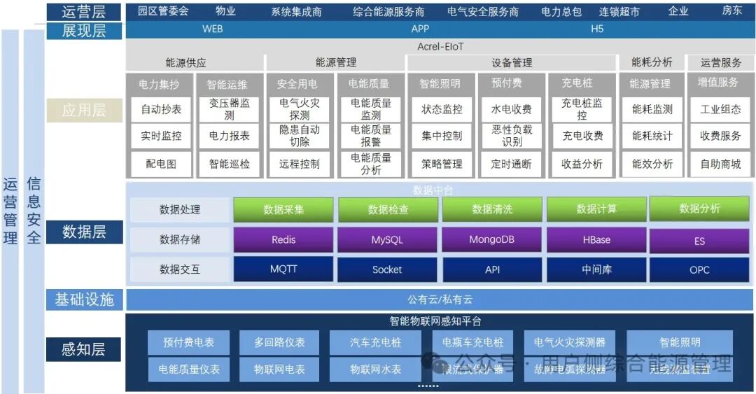The image size is (756, 394).
Task: Select the 安全用电 column header
Action: point(297,84)
